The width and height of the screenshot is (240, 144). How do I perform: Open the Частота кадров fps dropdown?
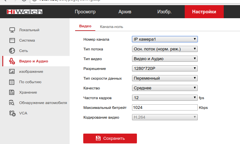[165, 98]
